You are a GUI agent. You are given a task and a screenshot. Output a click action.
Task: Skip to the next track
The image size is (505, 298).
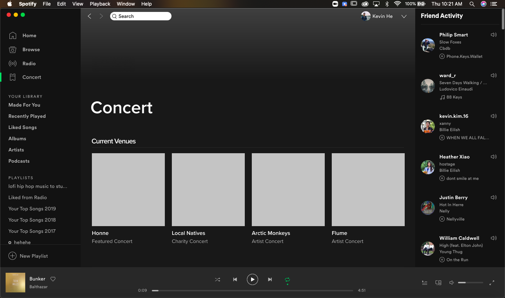click(x=270, y=279)
